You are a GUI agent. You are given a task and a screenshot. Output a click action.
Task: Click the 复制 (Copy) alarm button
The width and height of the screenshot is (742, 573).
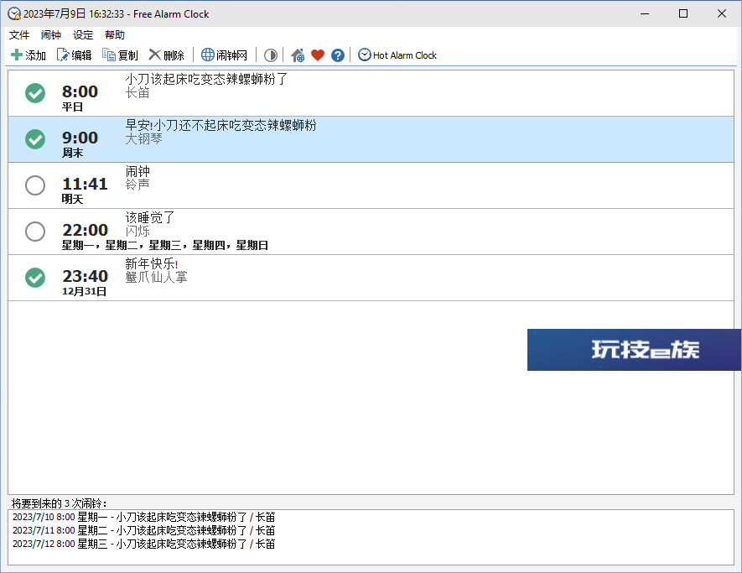(x=120, y=55)
